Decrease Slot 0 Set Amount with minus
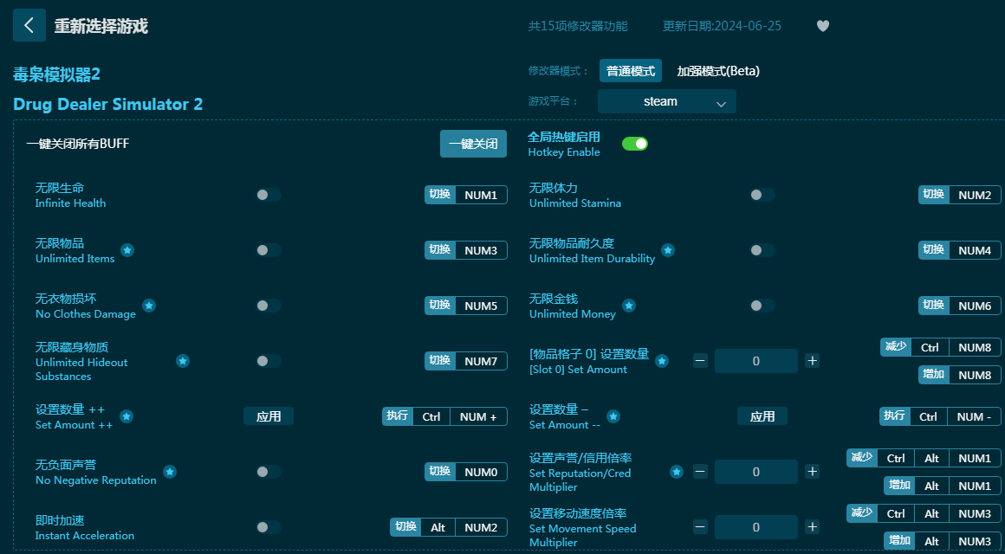The image size is (1005, 554). coord(700,361)
